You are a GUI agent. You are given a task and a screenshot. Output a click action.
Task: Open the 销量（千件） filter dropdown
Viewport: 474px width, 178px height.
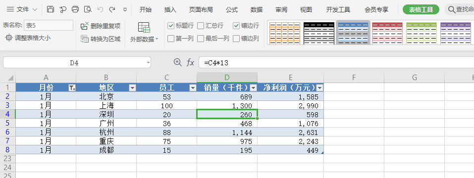pyautogui.click(x=253, y=88)
